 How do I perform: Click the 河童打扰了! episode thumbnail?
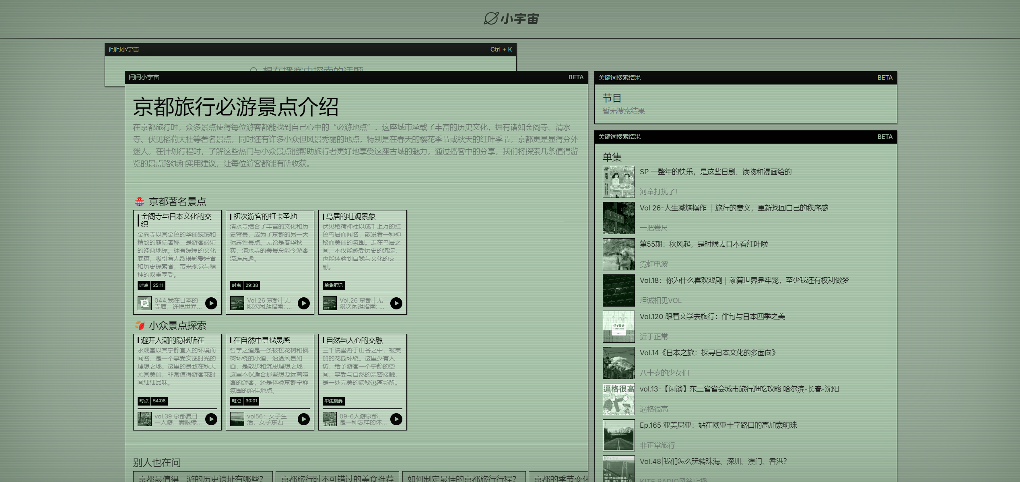[x=618, y=182]
